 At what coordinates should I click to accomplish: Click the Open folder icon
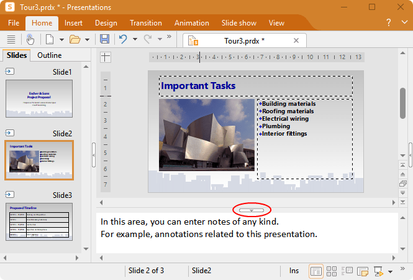point(75,40)
